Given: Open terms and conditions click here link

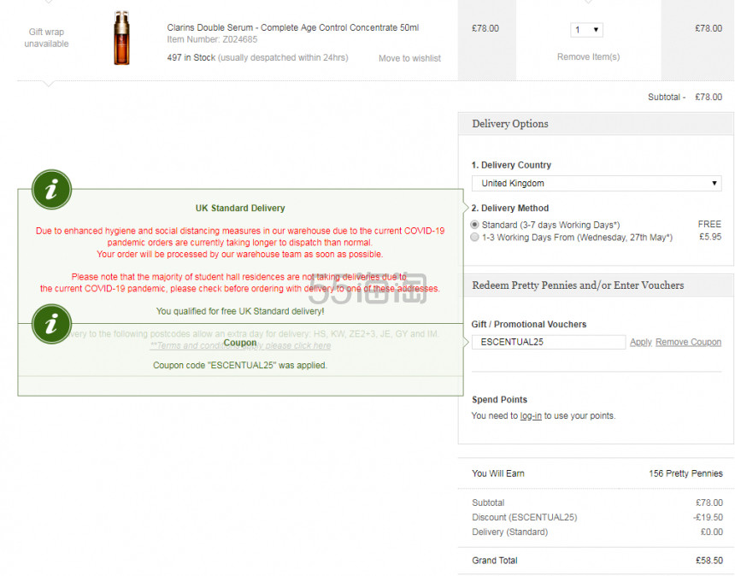Looking at the screenshot, I should tap(240, 345).
